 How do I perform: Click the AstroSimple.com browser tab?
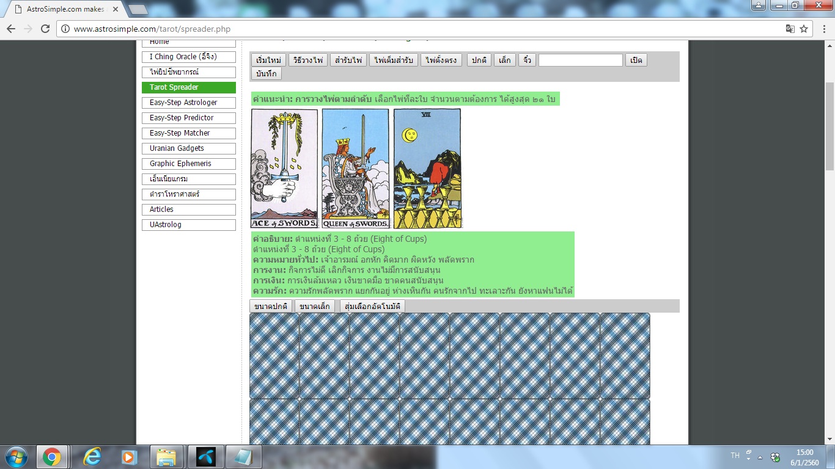66,9
